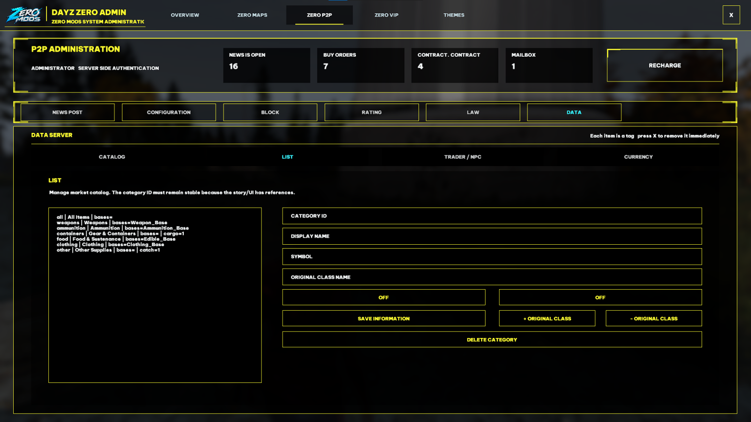This screenshot has width=751, height=422.
Task: Click the Recharge button
Action: click(664, 65)
